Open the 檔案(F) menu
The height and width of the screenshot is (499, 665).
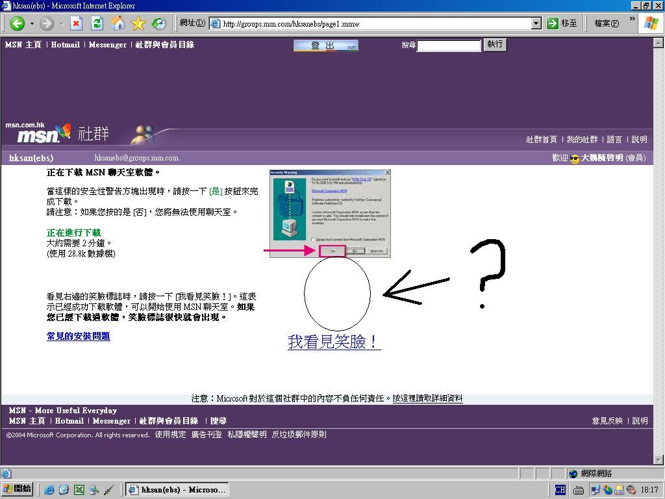[607, 23]
